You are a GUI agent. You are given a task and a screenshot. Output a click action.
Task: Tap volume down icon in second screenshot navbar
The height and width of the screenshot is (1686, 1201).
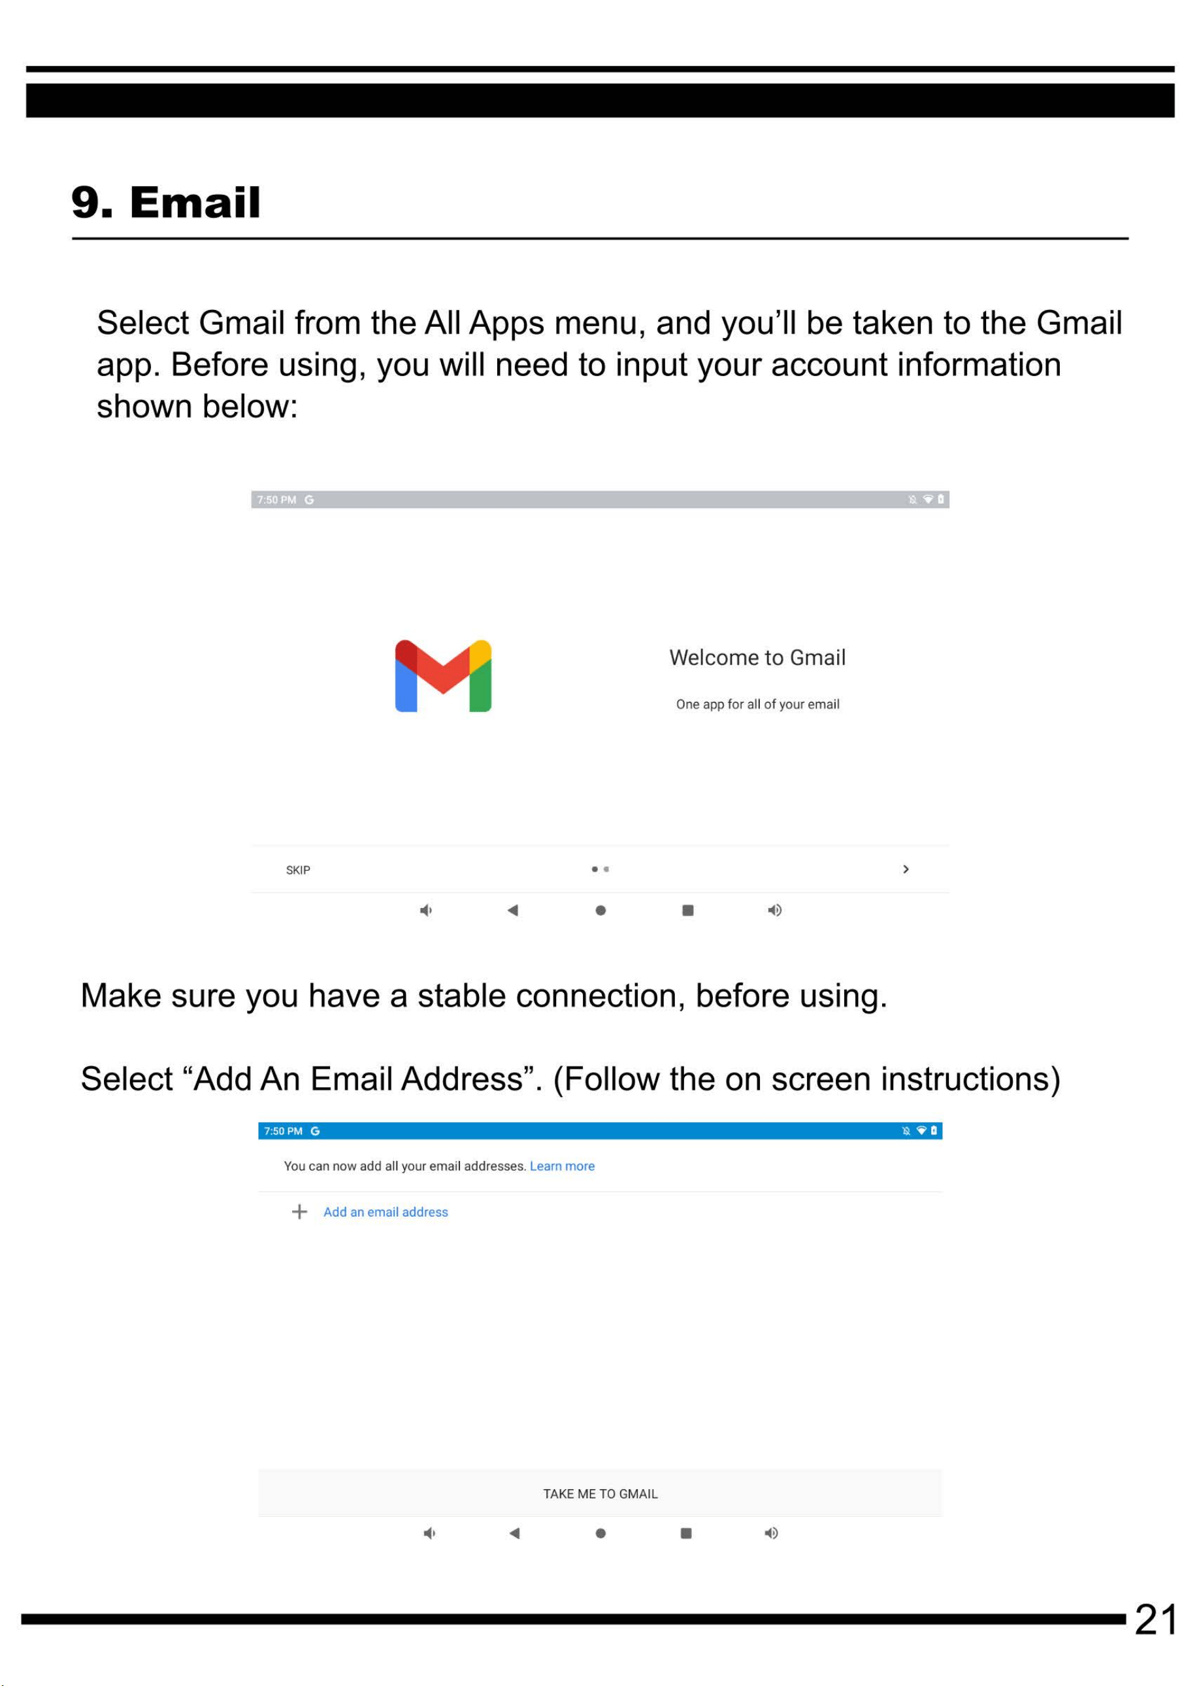(x=429, y=1534)
